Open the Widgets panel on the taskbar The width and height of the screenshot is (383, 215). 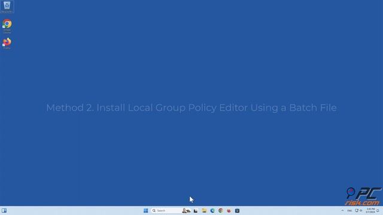4,211
